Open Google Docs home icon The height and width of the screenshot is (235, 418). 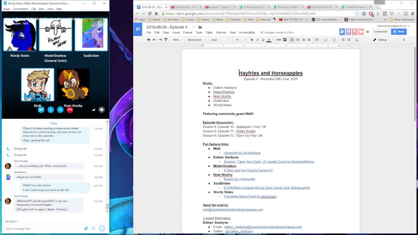coord(138,29)
